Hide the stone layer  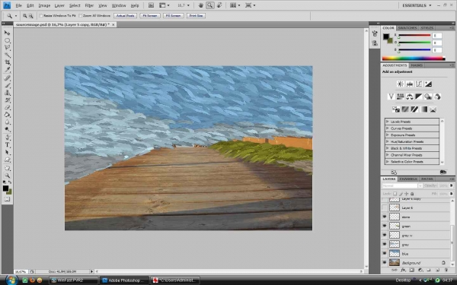click(x=385, y=217)
